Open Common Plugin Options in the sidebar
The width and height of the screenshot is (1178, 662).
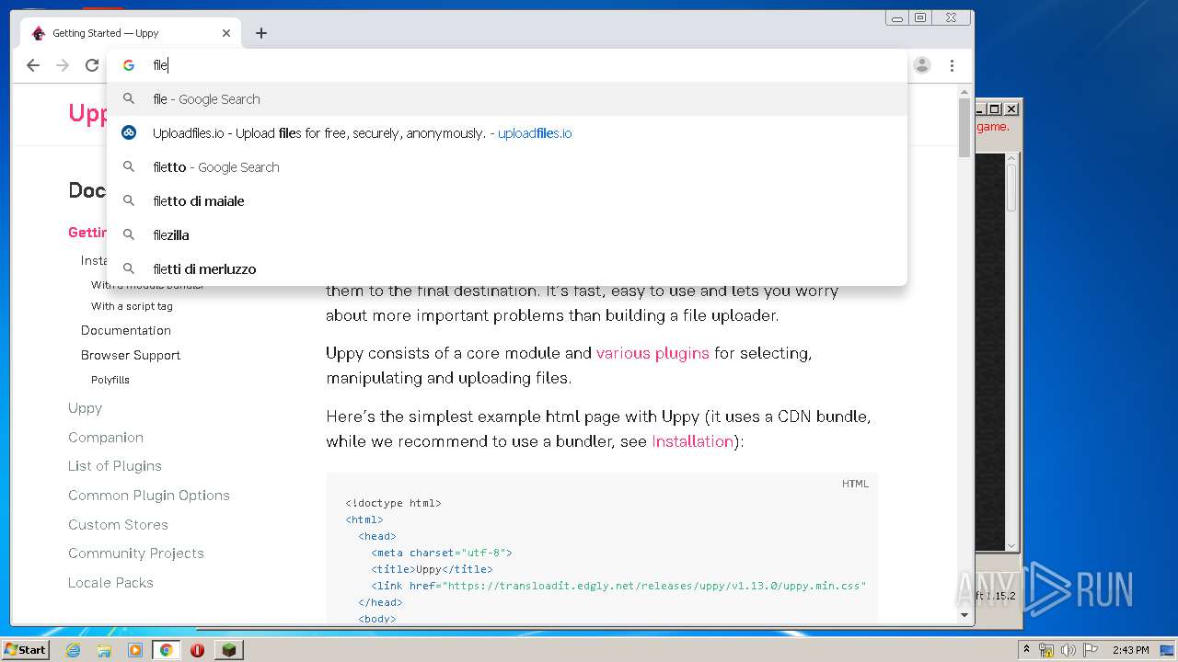click(x=149, y=496)
